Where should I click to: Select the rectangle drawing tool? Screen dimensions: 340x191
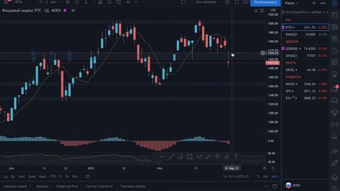[190, 157]
